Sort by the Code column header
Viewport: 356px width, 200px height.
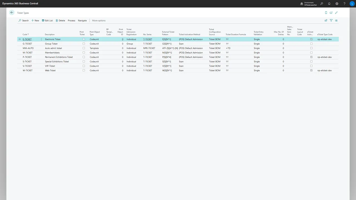click(26, 34)
